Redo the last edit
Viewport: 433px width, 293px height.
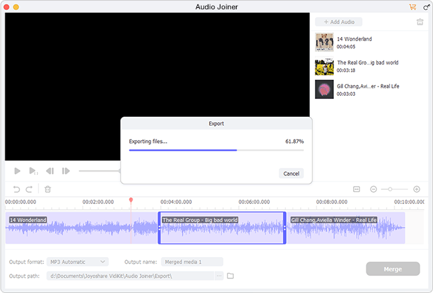click(x=29, y=189)
